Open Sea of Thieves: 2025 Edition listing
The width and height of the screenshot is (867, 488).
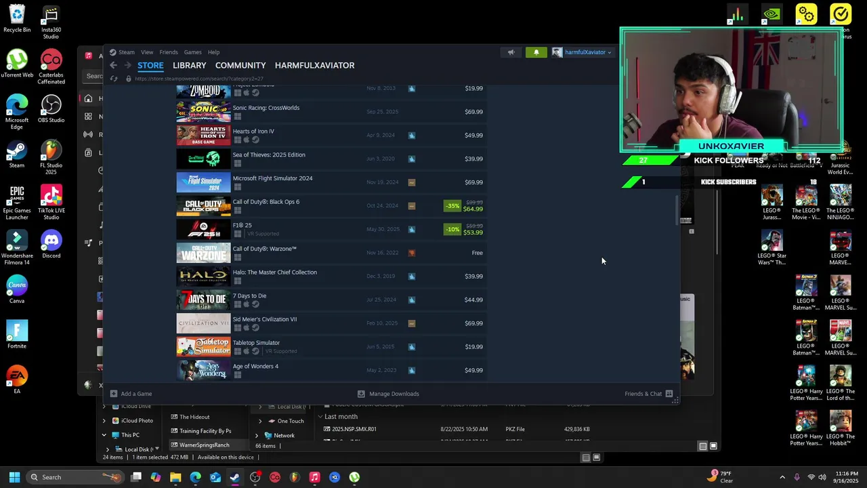331,159
